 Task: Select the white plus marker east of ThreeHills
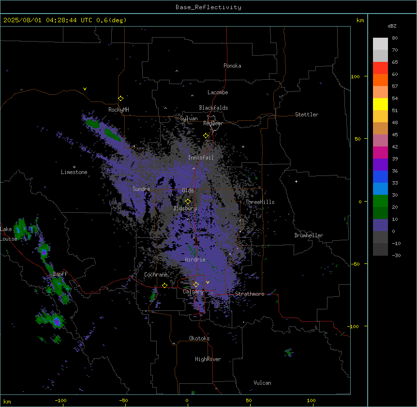coord(296,181)
